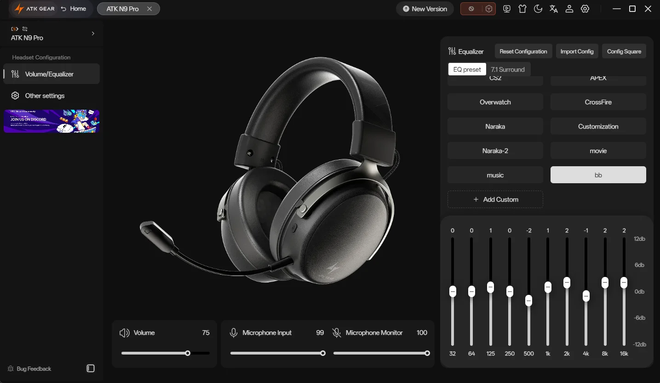
Task: Click the cube icon in the top bar
Action: 489,9
